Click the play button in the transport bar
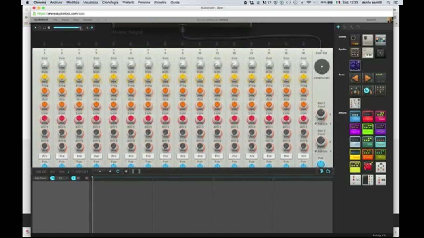The height and width of the screenshot is (238, 424). [x=100, y=171]
